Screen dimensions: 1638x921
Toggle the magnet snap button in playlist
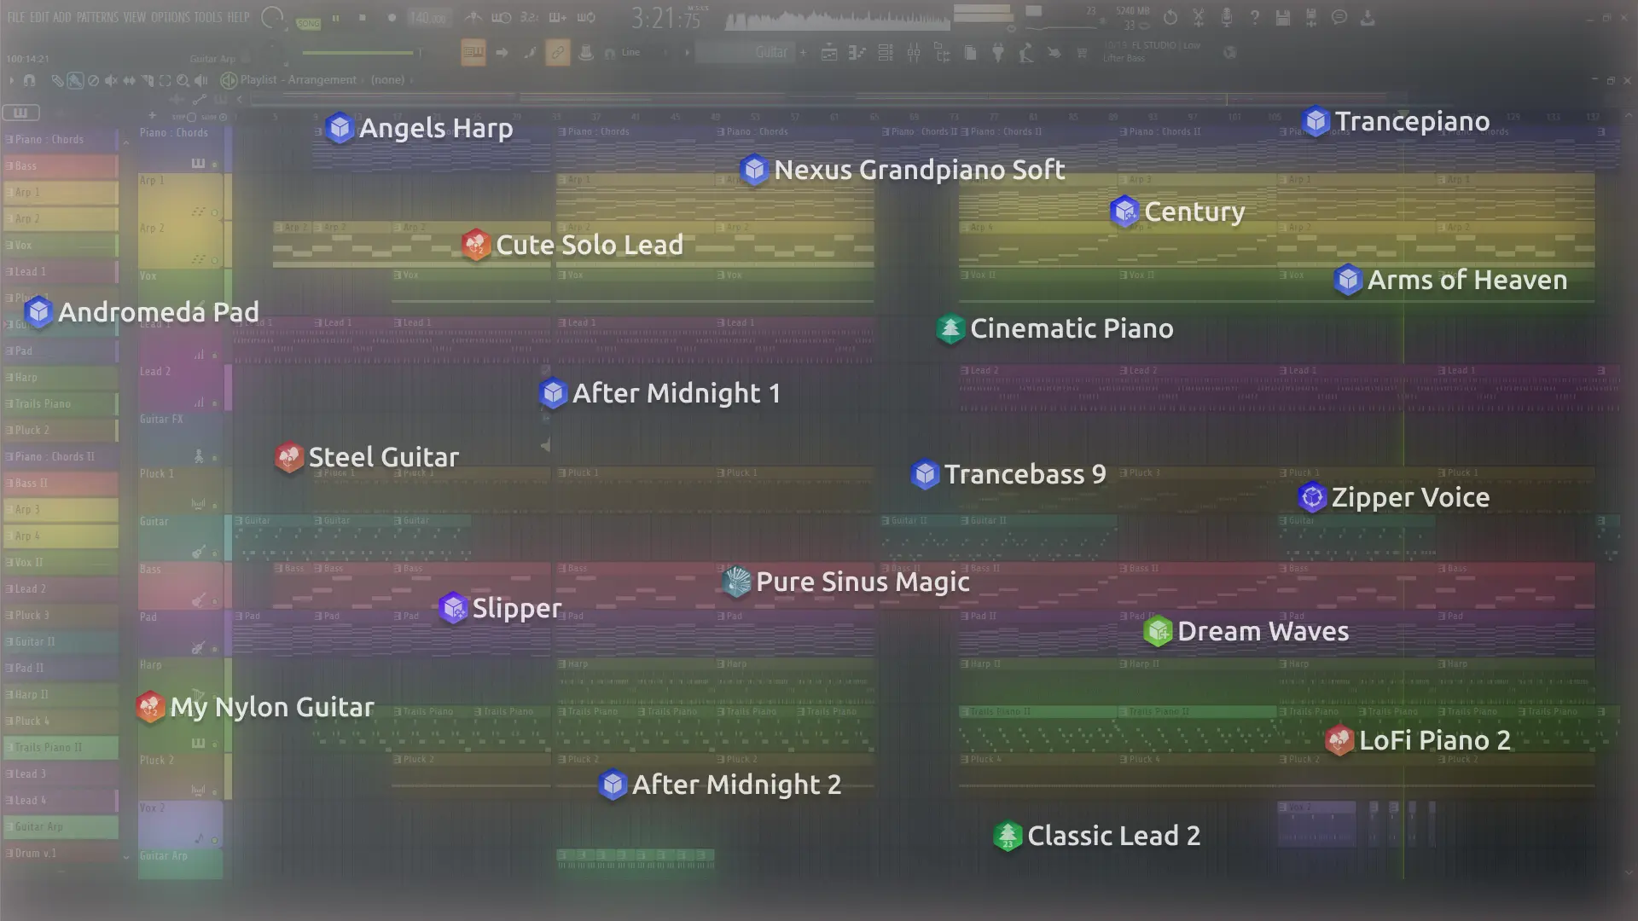(x=29, y=80)
